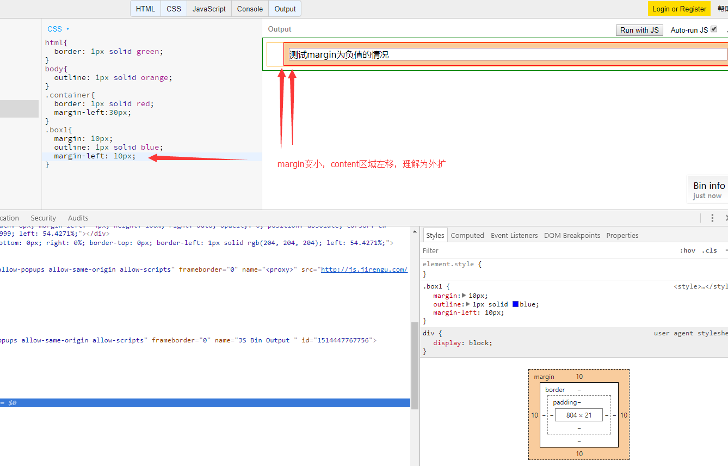Click the .container{ selector line in CSS editor

coord(70,95)
